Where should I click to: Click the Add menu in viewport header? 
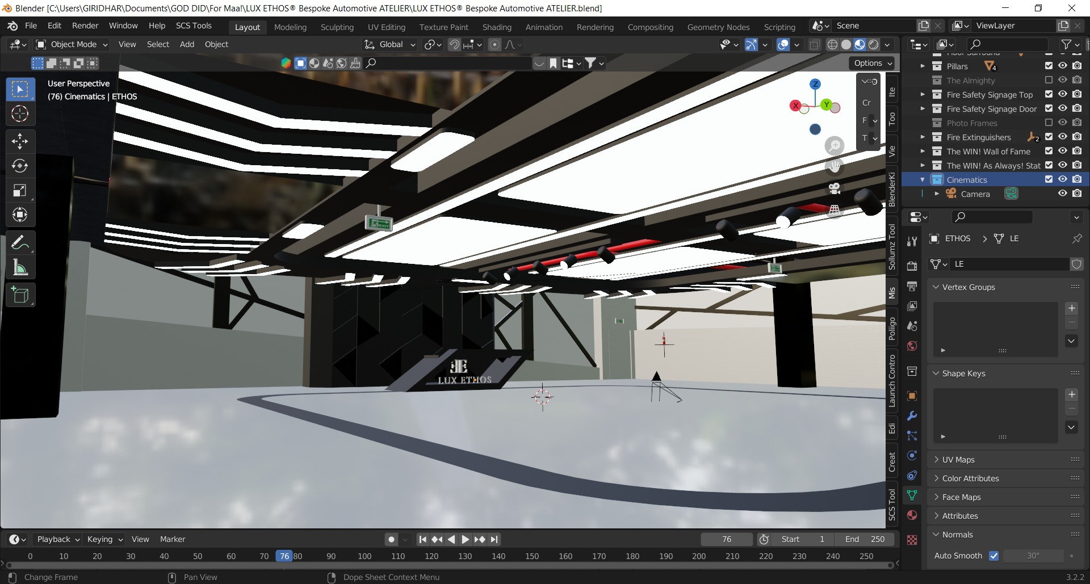[187, 44]
